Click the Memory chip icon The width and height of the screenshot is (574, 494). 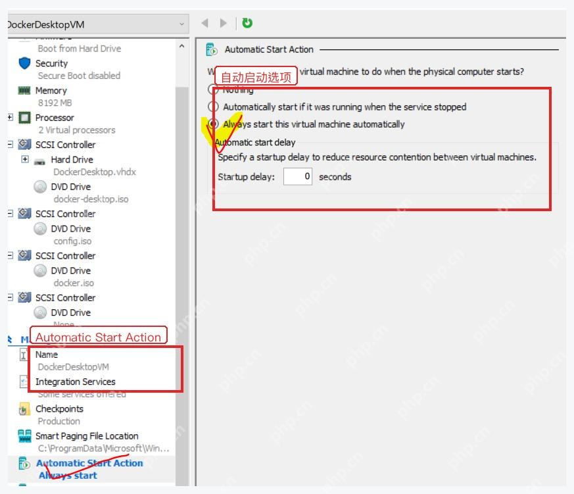(x=24, y=91)
